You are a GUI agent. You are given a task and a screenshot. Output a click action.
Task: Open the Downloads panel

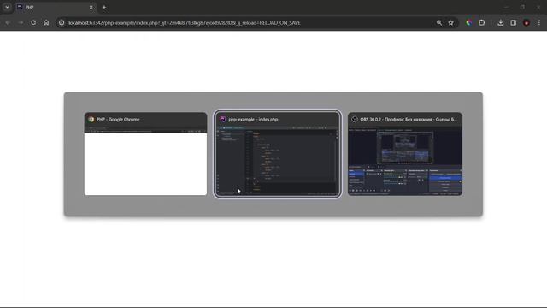pos(501,23)
